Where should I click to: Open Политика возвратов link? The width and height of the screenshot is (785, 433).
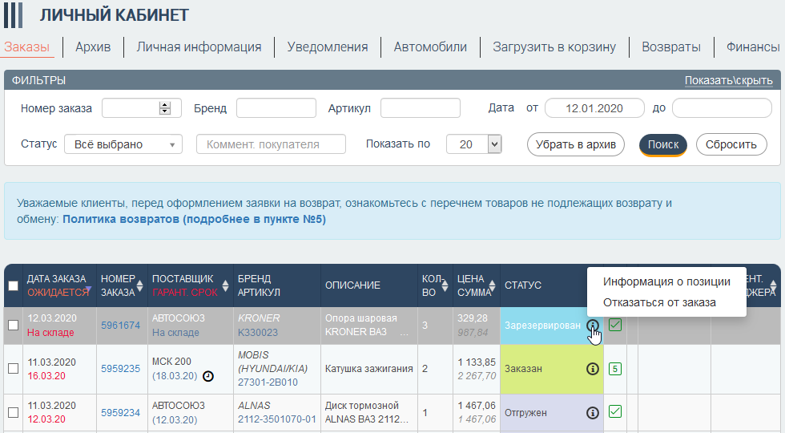pos(194,219)
